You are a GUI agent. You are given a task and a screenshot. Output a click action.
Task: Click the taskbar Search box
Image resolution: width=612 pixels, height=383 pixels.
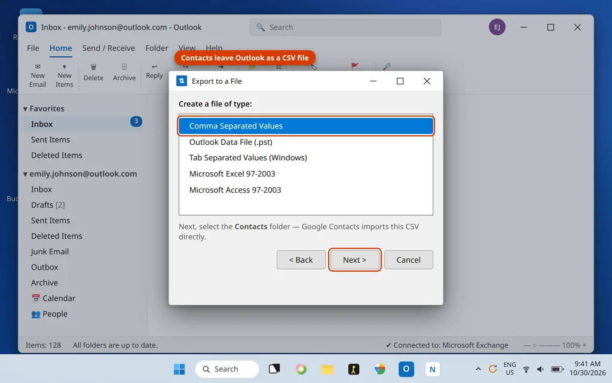pos(227,369)
